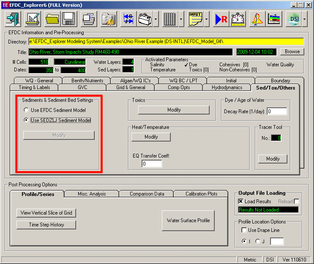The image size is (314, 264).
Task: Switch to WQ BC / LPT tab
Action: [x=183, y=80]
